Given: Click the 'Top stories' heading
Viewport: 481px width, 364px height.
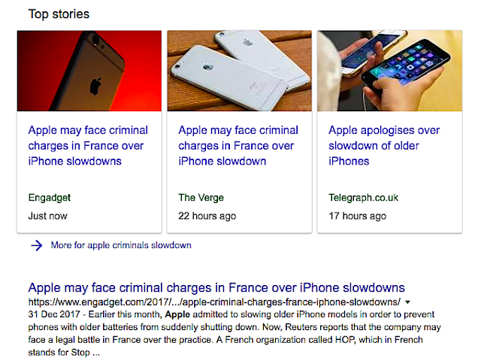Looking at the screenshot, I should tap(59, 14).
